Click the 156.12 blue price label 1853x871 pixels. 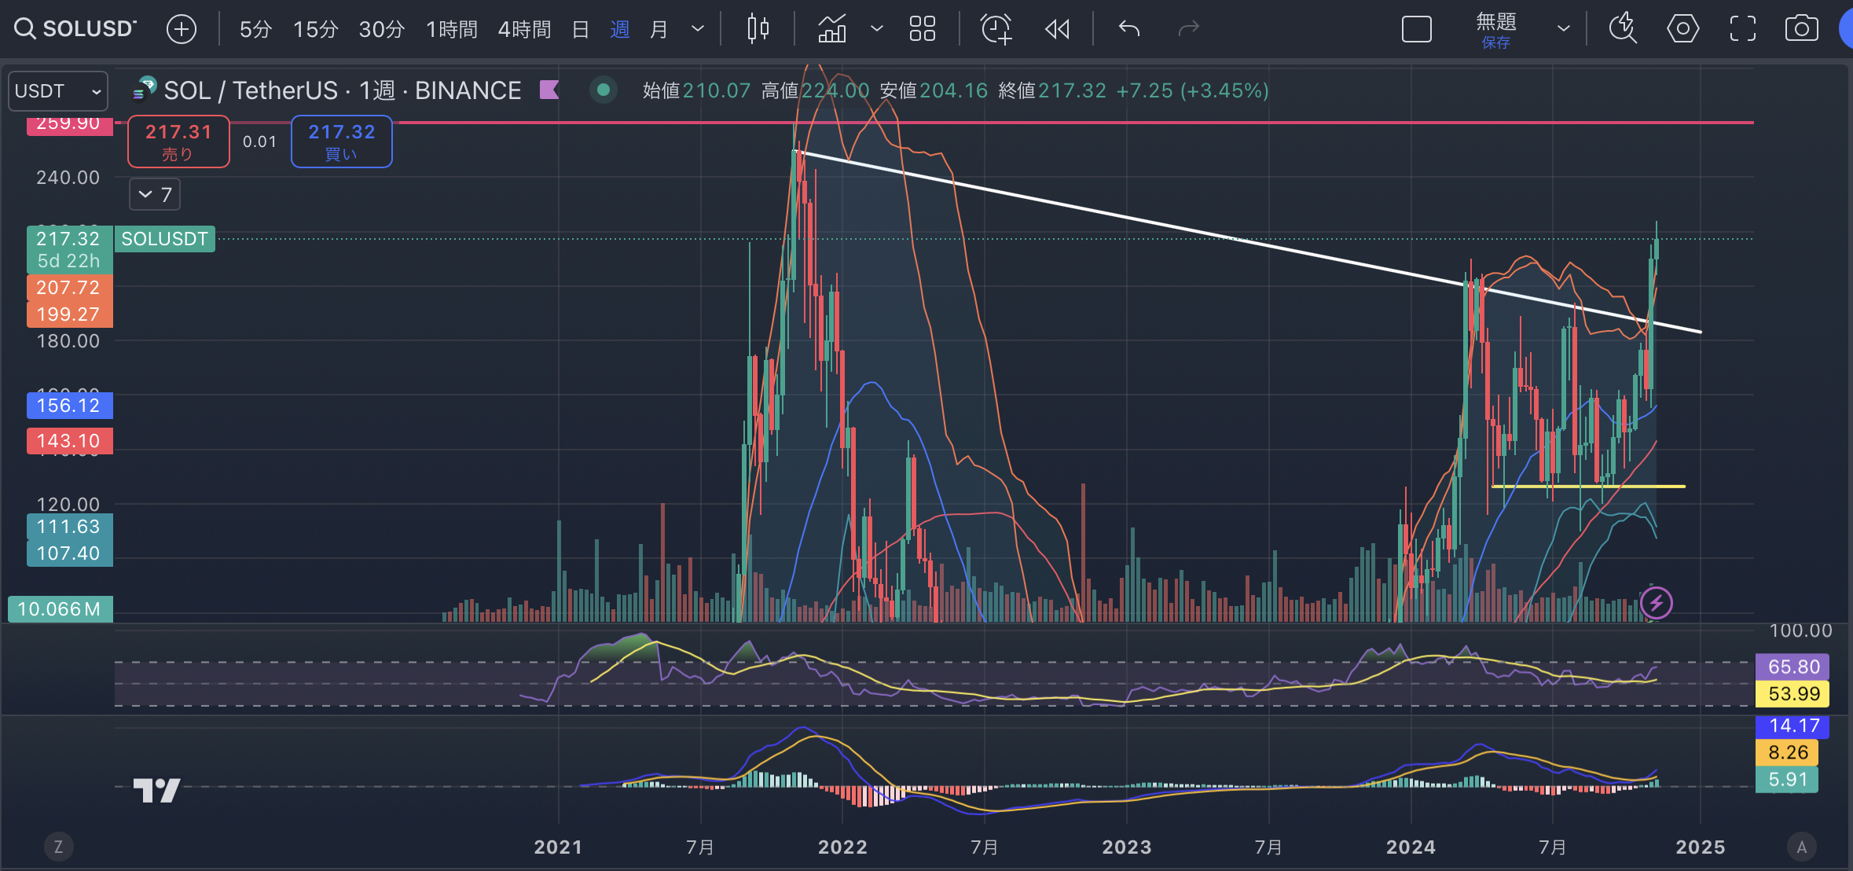(68, 406)
